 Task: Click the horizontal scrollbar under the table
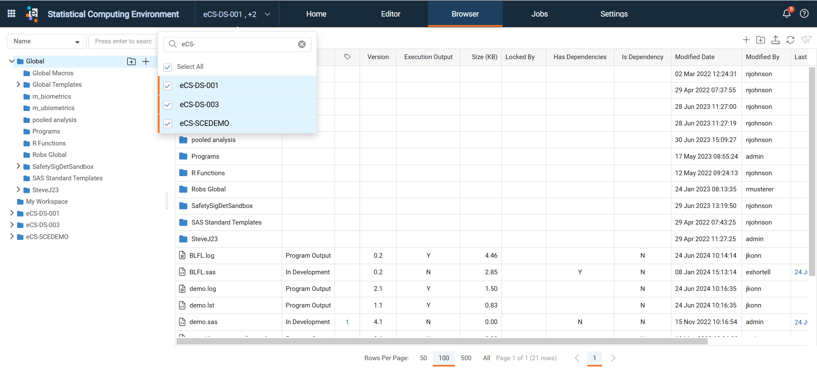[x=442, y=342]
